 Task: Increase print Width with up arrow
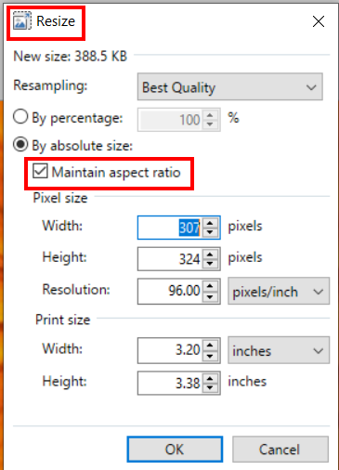coord(210,346)
